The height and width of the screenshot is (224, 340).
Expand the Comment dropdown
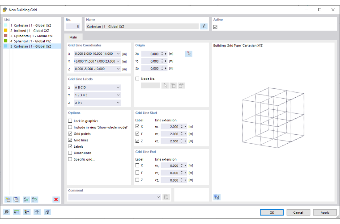[158, 197]
